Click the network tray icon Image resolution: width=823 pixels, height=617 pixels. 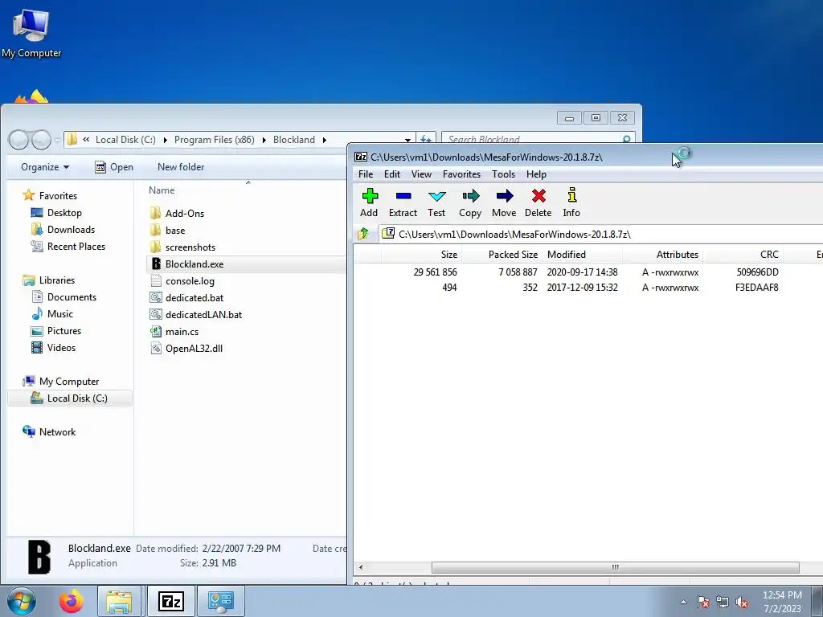click(x=723, y=603)
